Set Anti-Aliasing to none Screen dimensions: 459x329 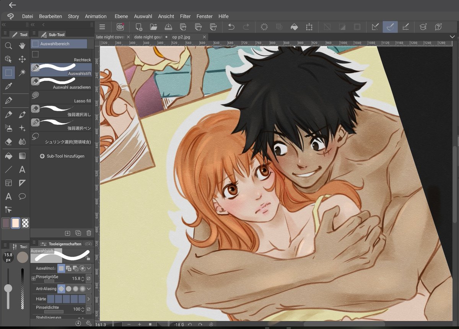click(61, 289)
